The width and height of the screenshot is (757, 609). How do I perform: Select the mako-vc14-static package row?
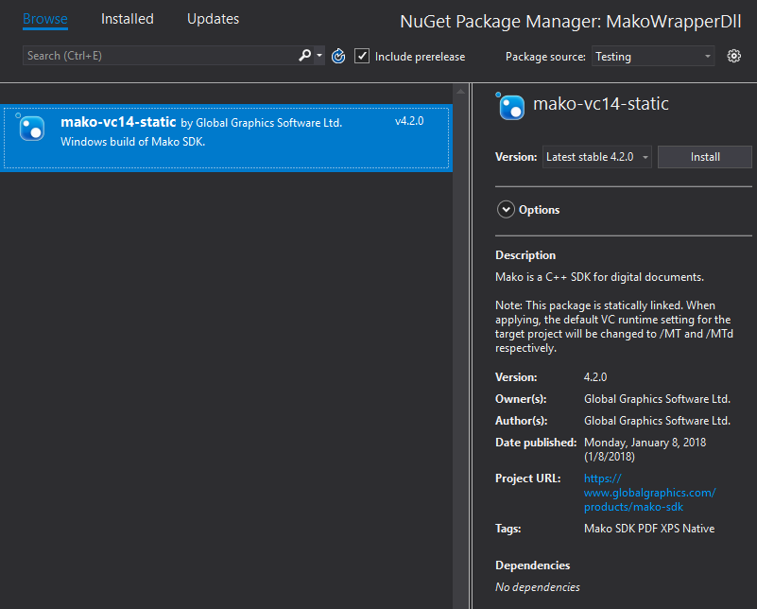tap(226, 138)
